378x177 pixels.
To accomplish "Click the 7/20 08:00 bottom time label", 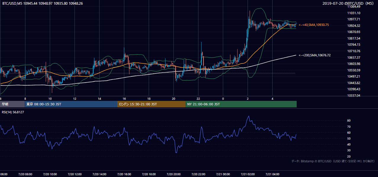I will point(25,174).
